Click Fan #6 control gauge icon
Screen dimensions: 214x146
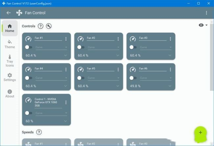pos(133,69)
